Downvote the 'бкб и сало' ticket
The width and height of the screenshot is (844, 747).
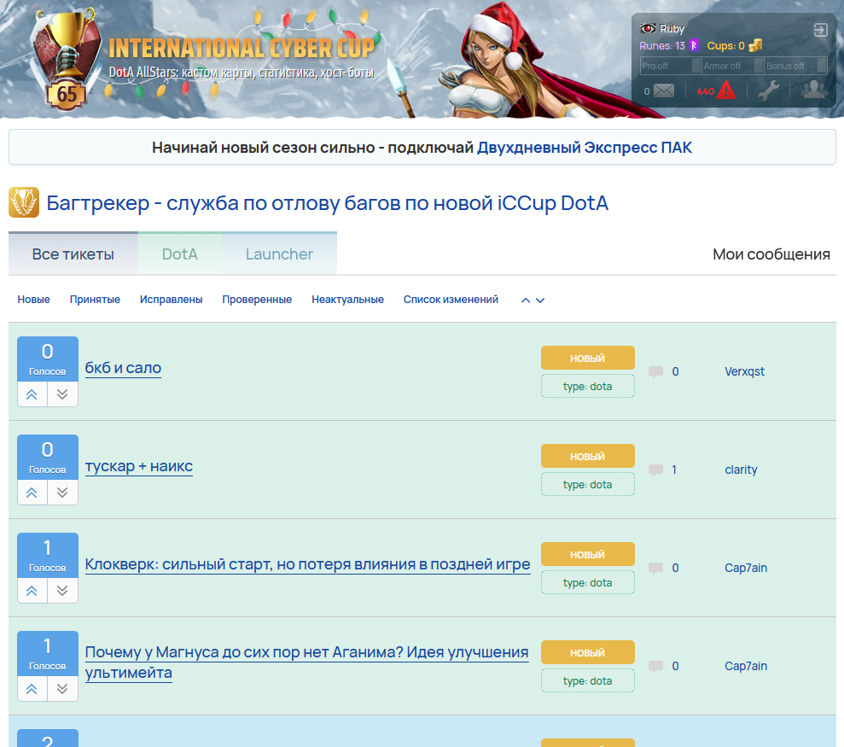(x=62, y=394)
